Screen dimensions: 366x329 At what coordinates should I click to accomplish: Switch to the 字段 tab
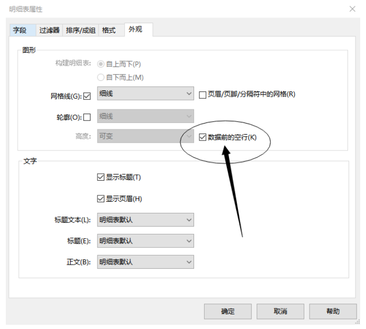point(20,30)
